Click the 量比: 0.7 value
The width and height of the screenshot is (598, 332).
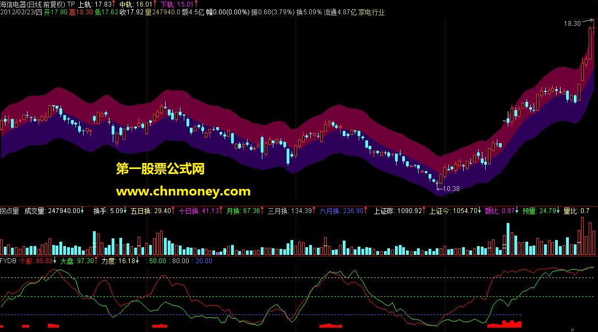[577, 211]
